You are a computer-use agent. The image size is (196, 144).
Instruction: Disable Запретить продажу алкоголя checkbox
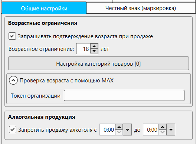13,130
